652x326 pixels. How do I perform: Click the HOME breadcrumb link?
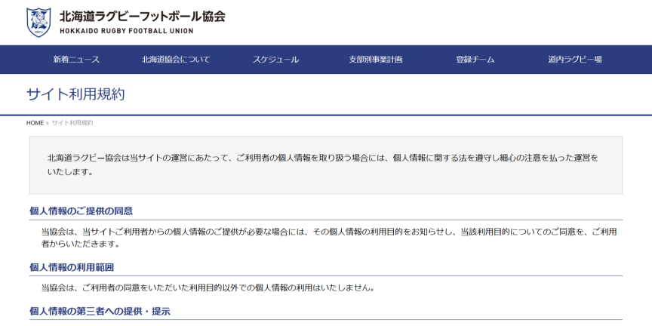point(35,122)
